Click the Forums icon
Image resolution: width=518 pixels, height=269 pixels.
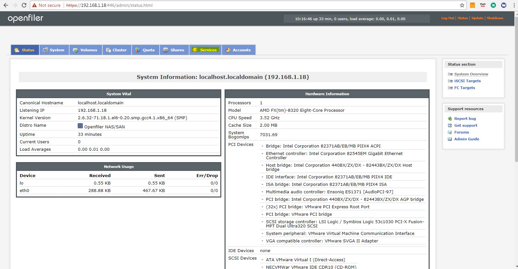click(450, 132)
